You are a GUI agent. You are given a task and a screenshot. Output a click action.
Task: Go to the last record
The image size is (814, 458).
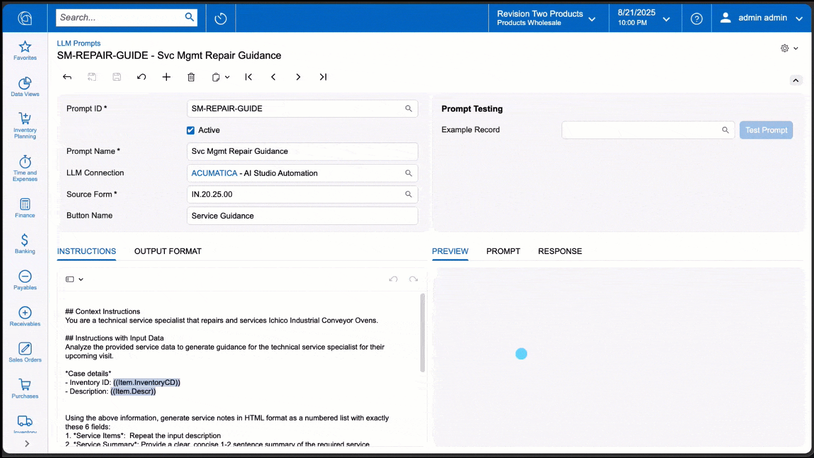point(323,77)
